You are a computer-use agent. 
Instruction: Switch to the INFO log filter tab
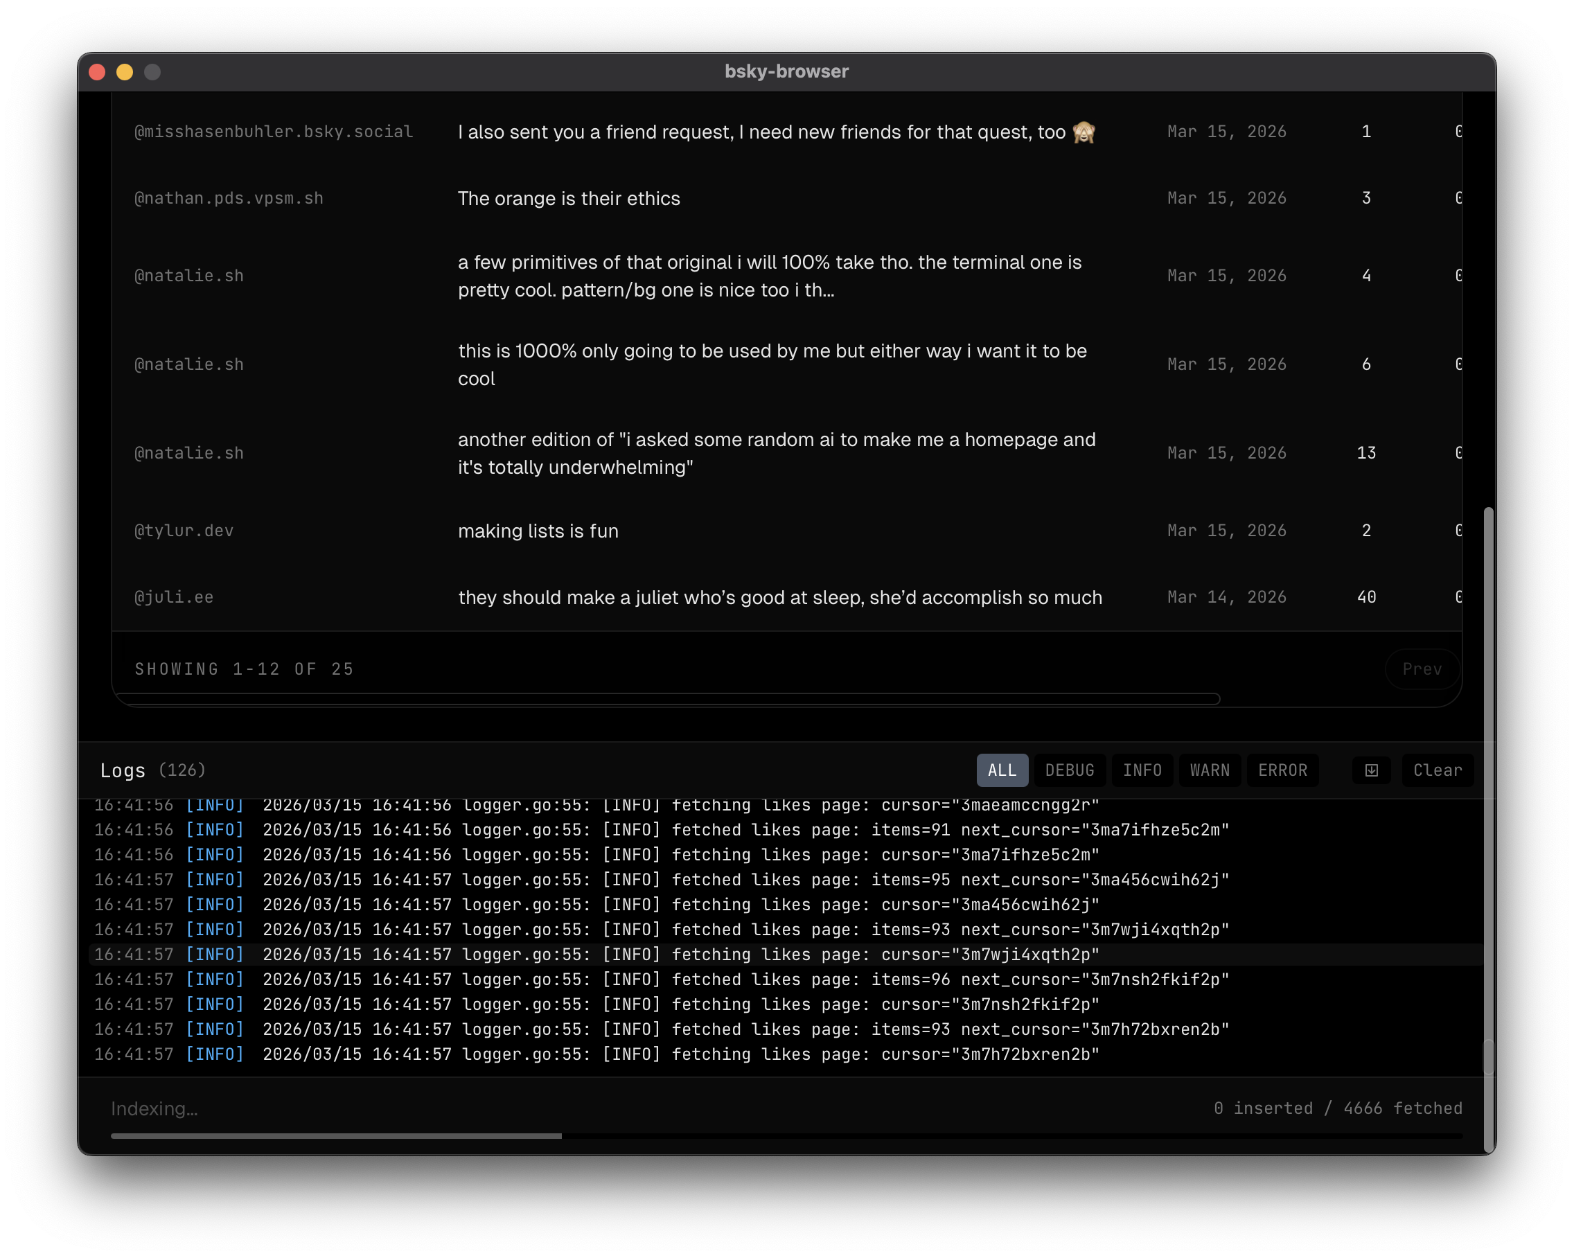pyautogui.click(x=1142, y=770)
